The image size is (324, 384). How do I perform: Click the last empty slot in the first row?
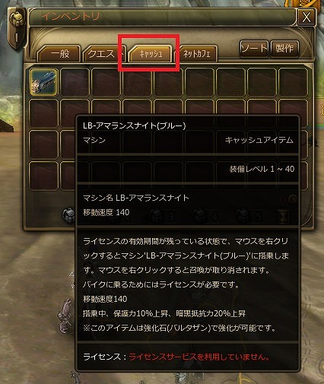point(293,82)
